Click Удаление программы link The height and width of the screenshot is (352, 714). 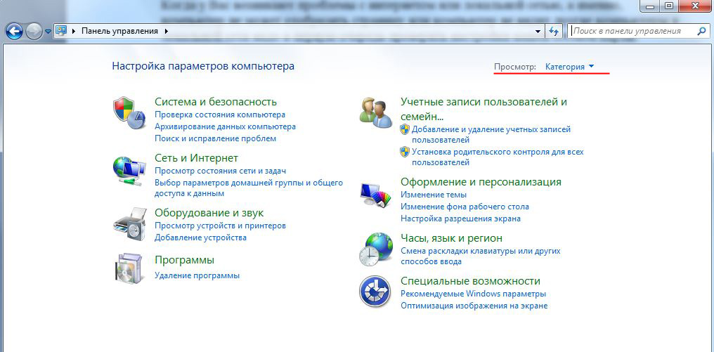tap(197, 275)
